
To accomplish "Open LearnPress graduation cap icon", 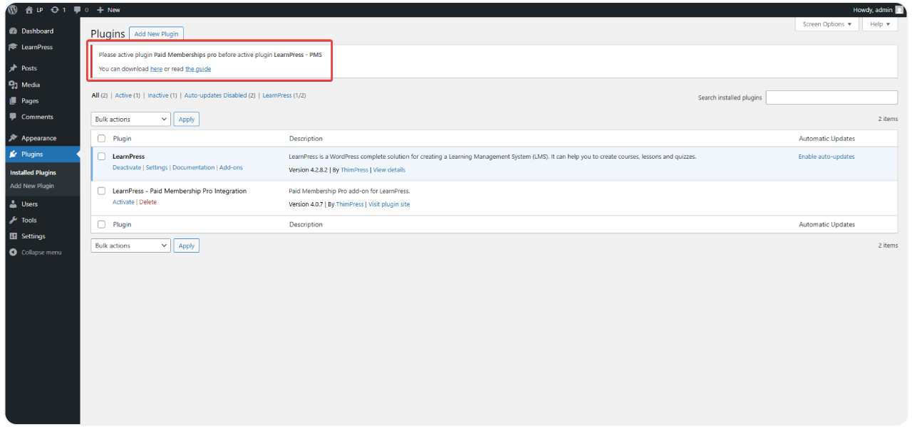I will pos(13,48).
